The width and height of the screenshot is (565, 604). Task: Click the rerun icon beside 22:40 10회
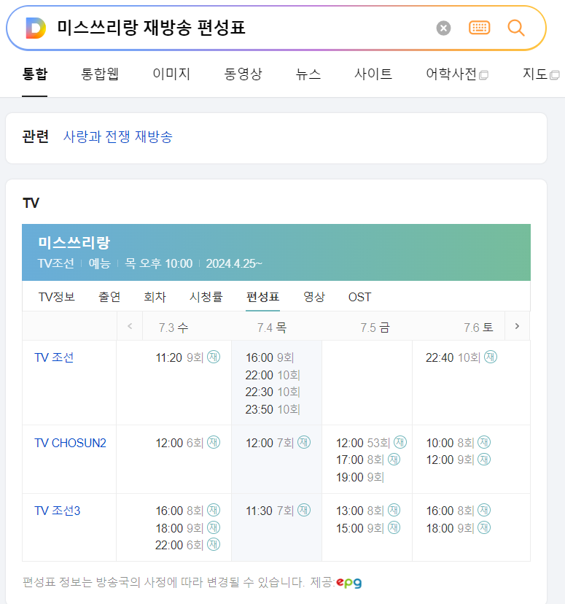coord(491,357)
